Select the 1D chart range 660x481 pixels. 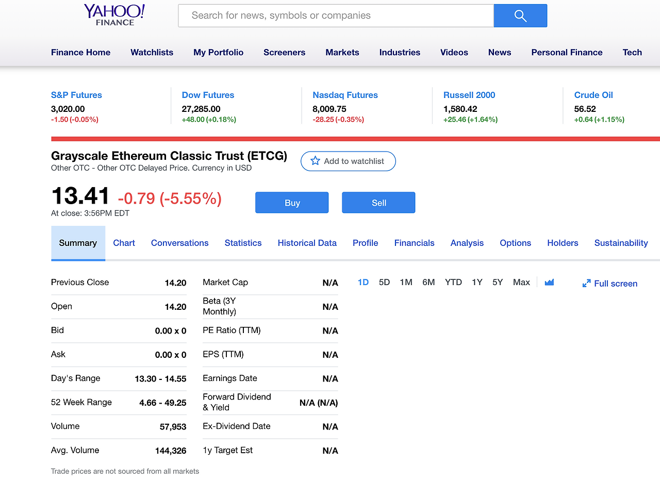(363, 282)
